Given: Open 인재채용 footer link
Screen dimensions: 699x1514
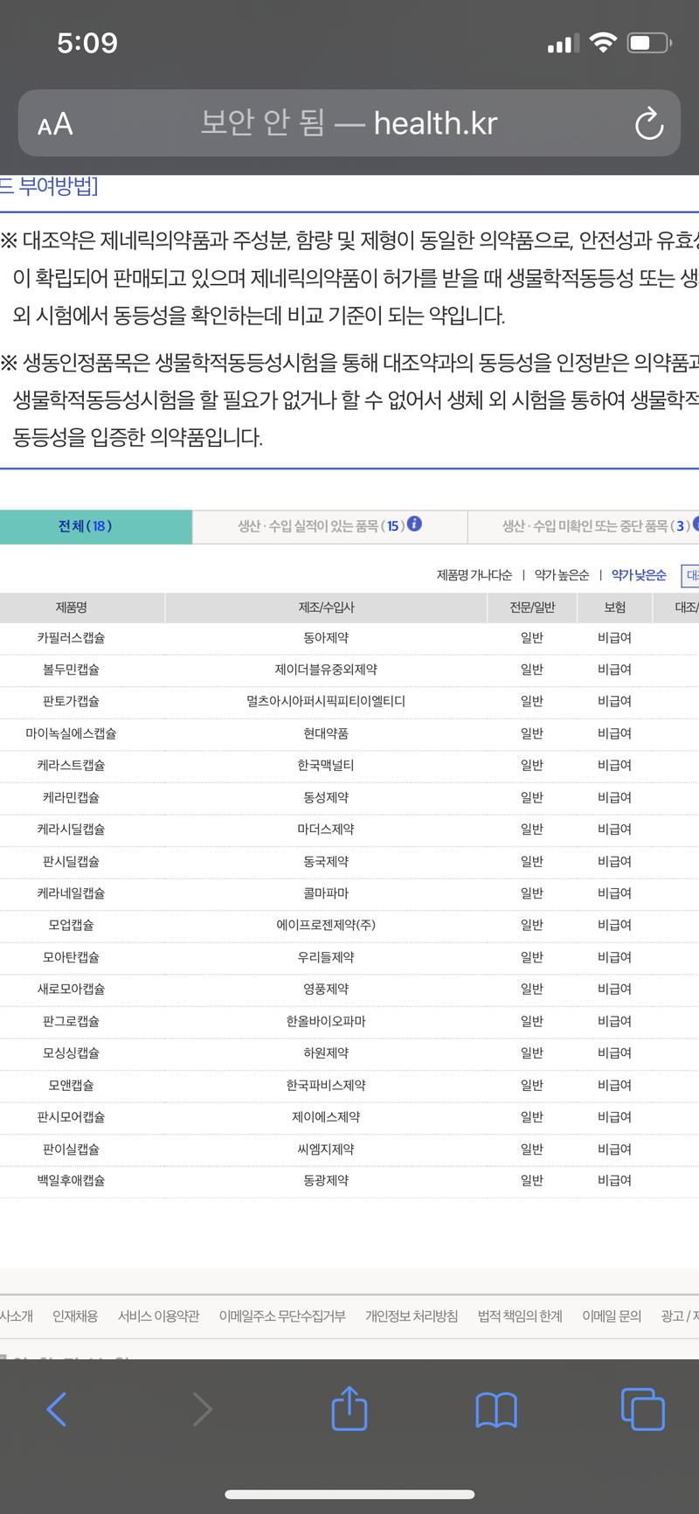Looking at the screenshot, I should coord(75,1316).
